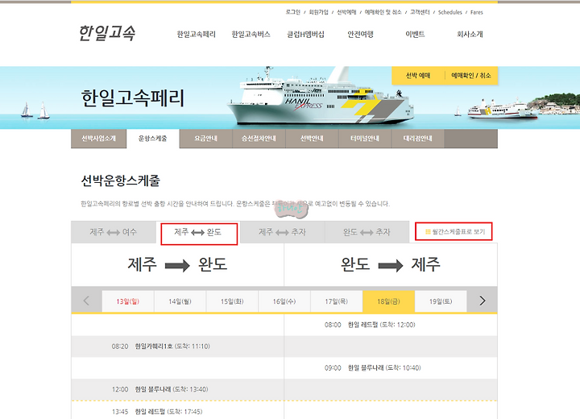Select date 19일(토)
Screen dimensions: 580x419
pos(441,301)
